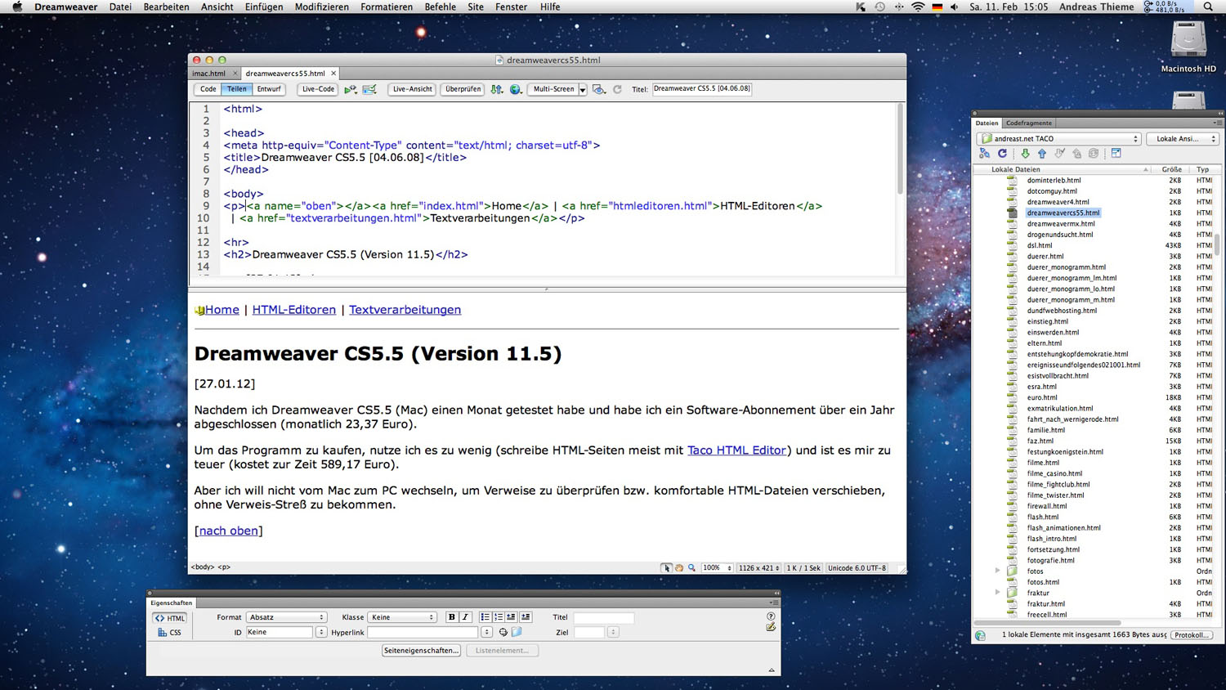Click the Wi-Fi icon in menu bar
The width and height of the screenshot is (1226, 690).
pos(918,7)
